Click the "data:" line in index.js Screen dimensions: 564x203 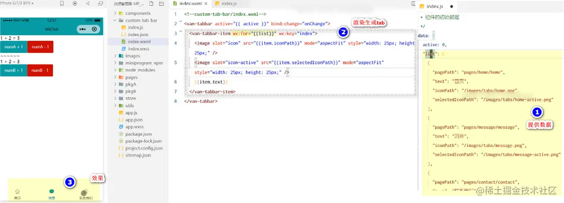[427, 36]
